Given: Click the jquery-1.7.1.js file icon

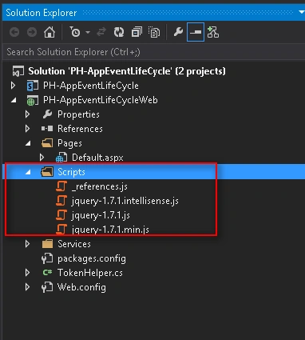Looking at the screenshot, I should click(61, 215).
